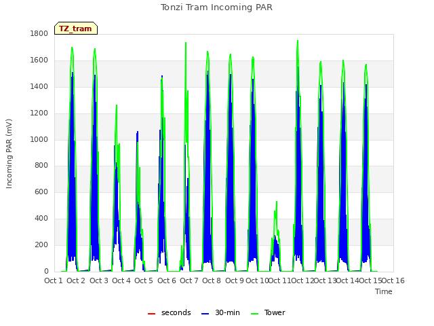Click the Oct 3 x-axis tick label
434x326 pixels.
(99, 280)
